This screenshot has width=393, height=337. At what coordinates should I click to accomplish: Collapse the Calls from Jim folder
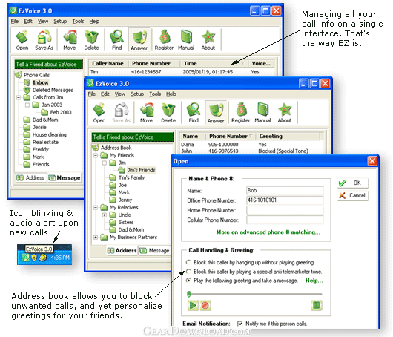click(19, 97)
